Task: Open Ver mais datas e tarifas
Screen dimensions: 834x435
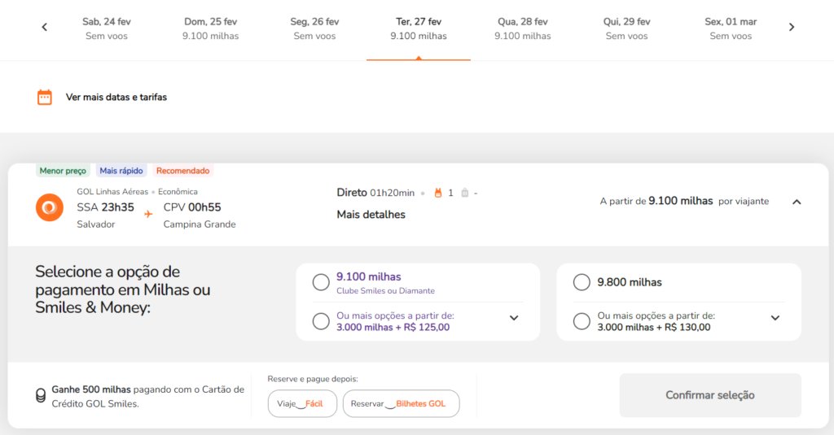Action: 116,98
